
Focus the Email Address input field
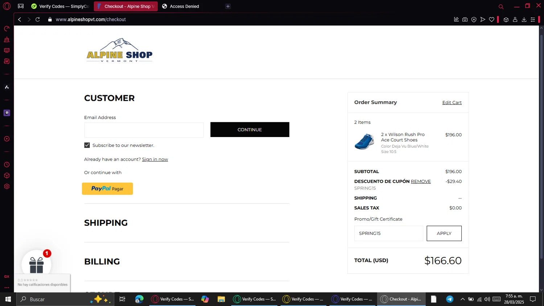144,130
